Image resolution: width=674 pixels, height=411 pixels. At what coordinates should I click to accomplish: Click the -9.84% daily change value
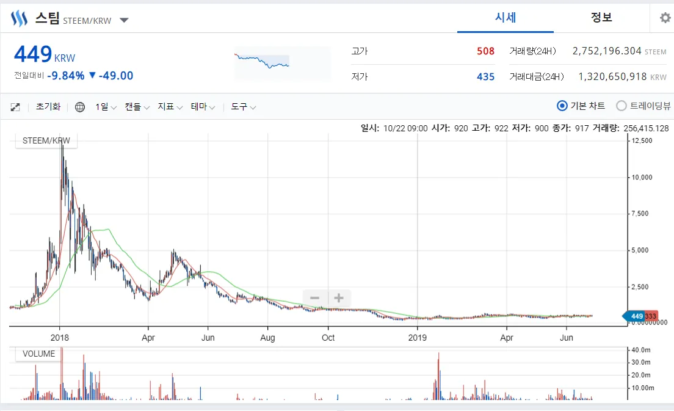pyautogui.click(x=66, y=76)
